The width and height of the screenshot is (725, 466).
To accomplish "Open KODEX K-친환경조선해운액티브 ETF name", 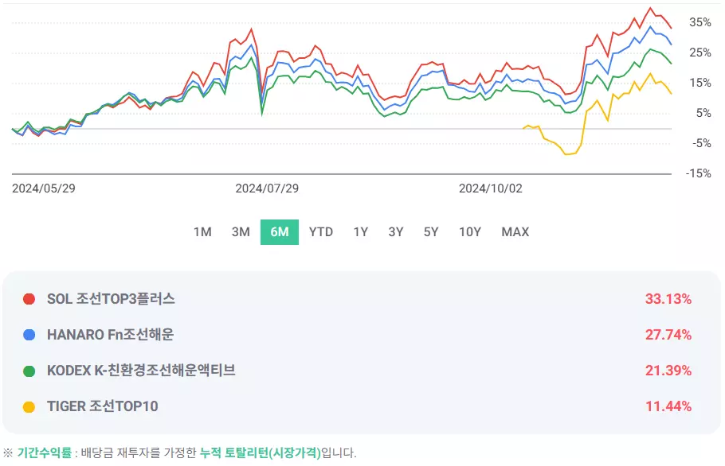I will coord(141,371).
